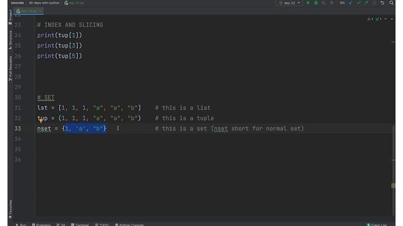Click the day-22.py breadcrumb file
The height and width of the screenshot is (226, 403).
point(74,3)
